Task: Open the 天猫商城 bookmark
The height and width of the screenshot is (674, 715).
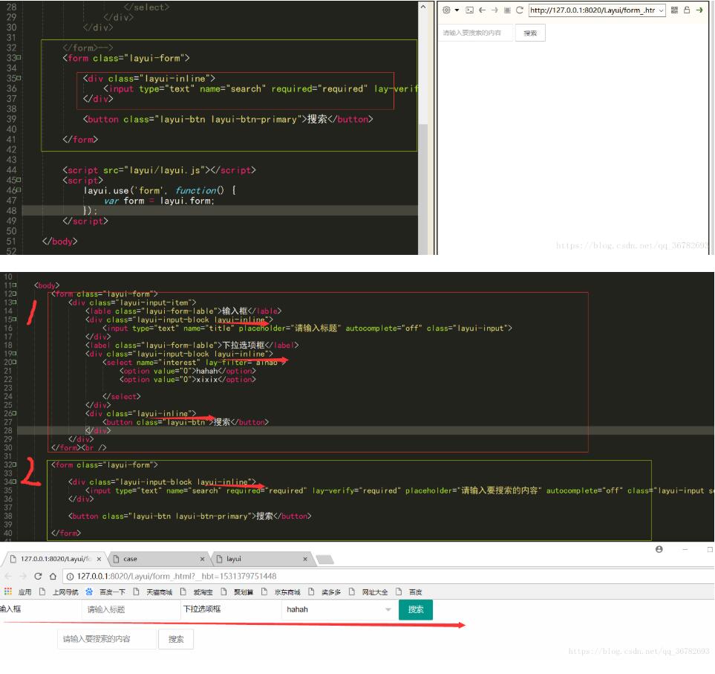Action: (x=153, y=592)
